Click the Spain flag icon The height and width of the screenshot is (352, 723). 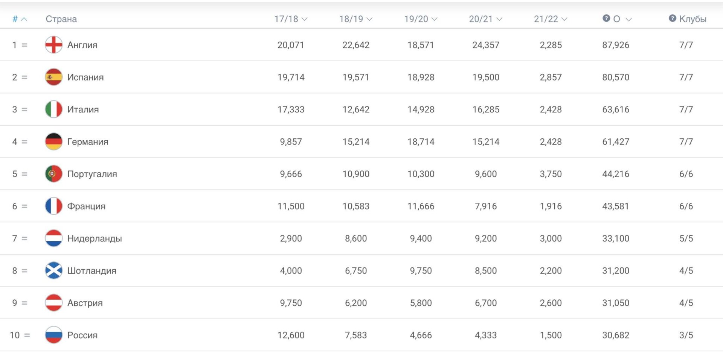(53, 77)
